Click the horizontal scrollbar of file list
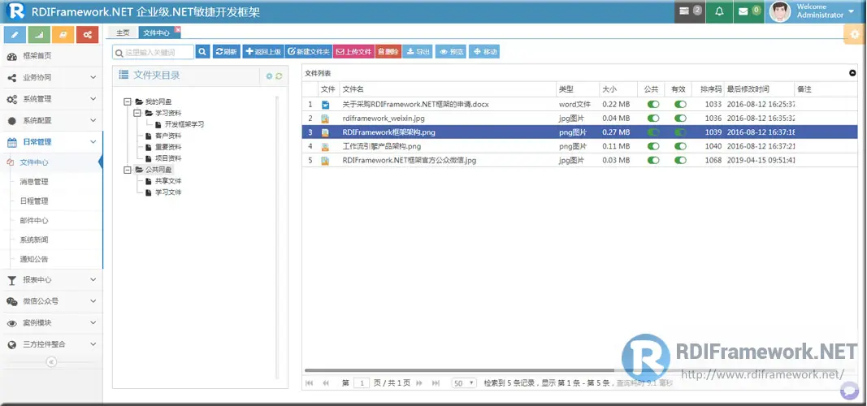867x406 pixels. (x=459, y=370)
